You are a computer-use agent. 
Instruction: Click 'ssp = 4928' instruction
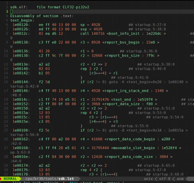pyautogui.click(x=91, y=29)
